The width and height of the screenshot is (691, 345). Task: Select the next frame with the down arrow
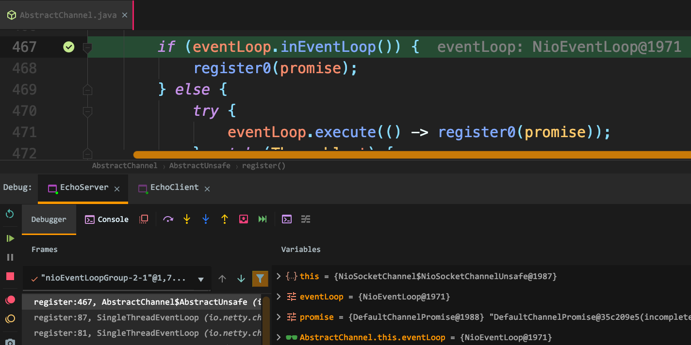point(241,279)
